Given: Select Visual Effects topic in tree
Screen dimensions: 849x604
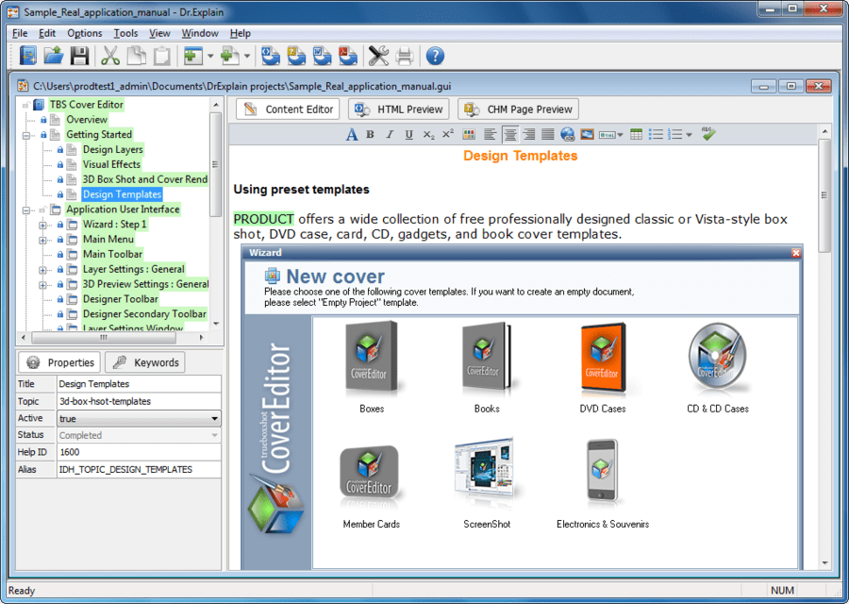Looking at the screenshot, I should 111,164.
